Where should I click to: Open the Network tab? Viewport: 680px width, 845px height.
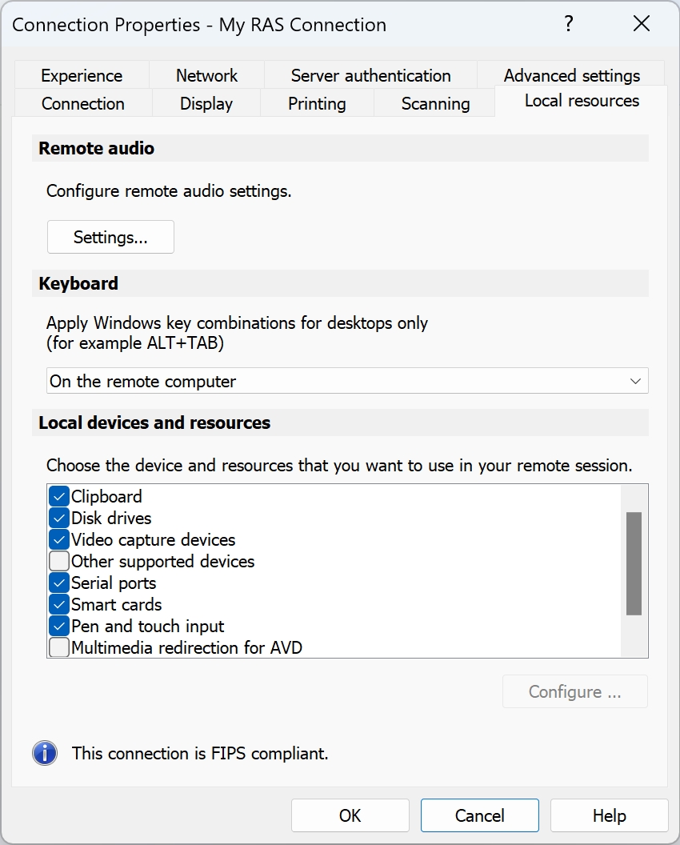(x=206, y=75)
